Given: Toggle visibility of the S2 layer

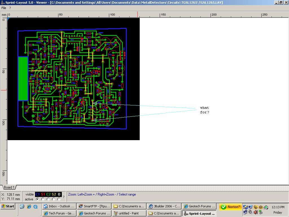Looking at the screenshot, I should point(54,194).
